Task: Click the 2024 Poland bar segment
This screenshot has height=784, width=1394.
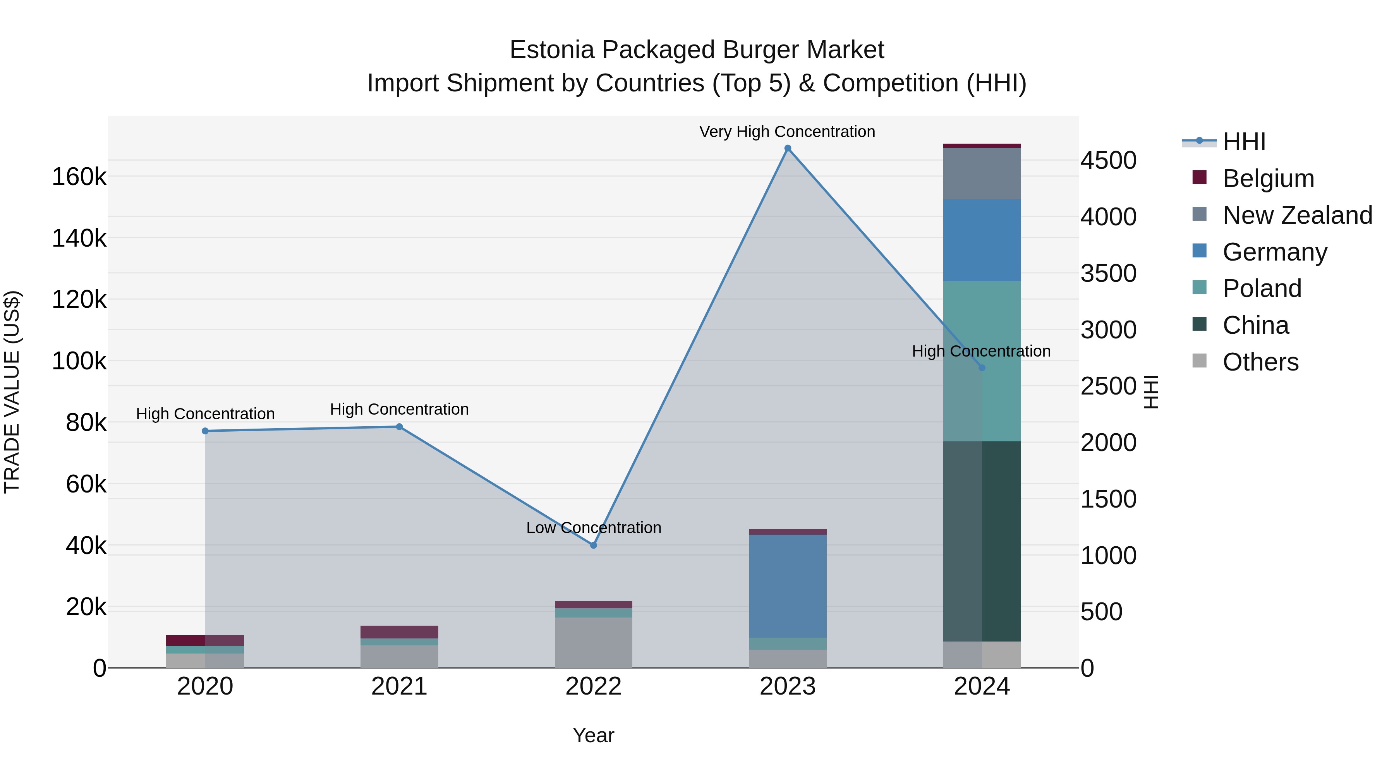Action: coord(982,362)
